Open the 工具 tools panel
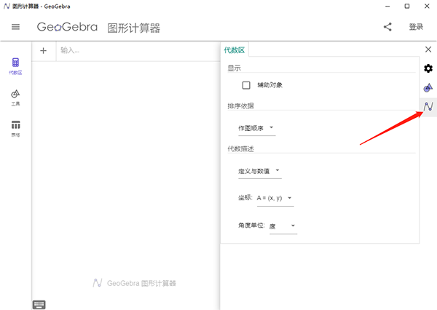 [15, 98]
